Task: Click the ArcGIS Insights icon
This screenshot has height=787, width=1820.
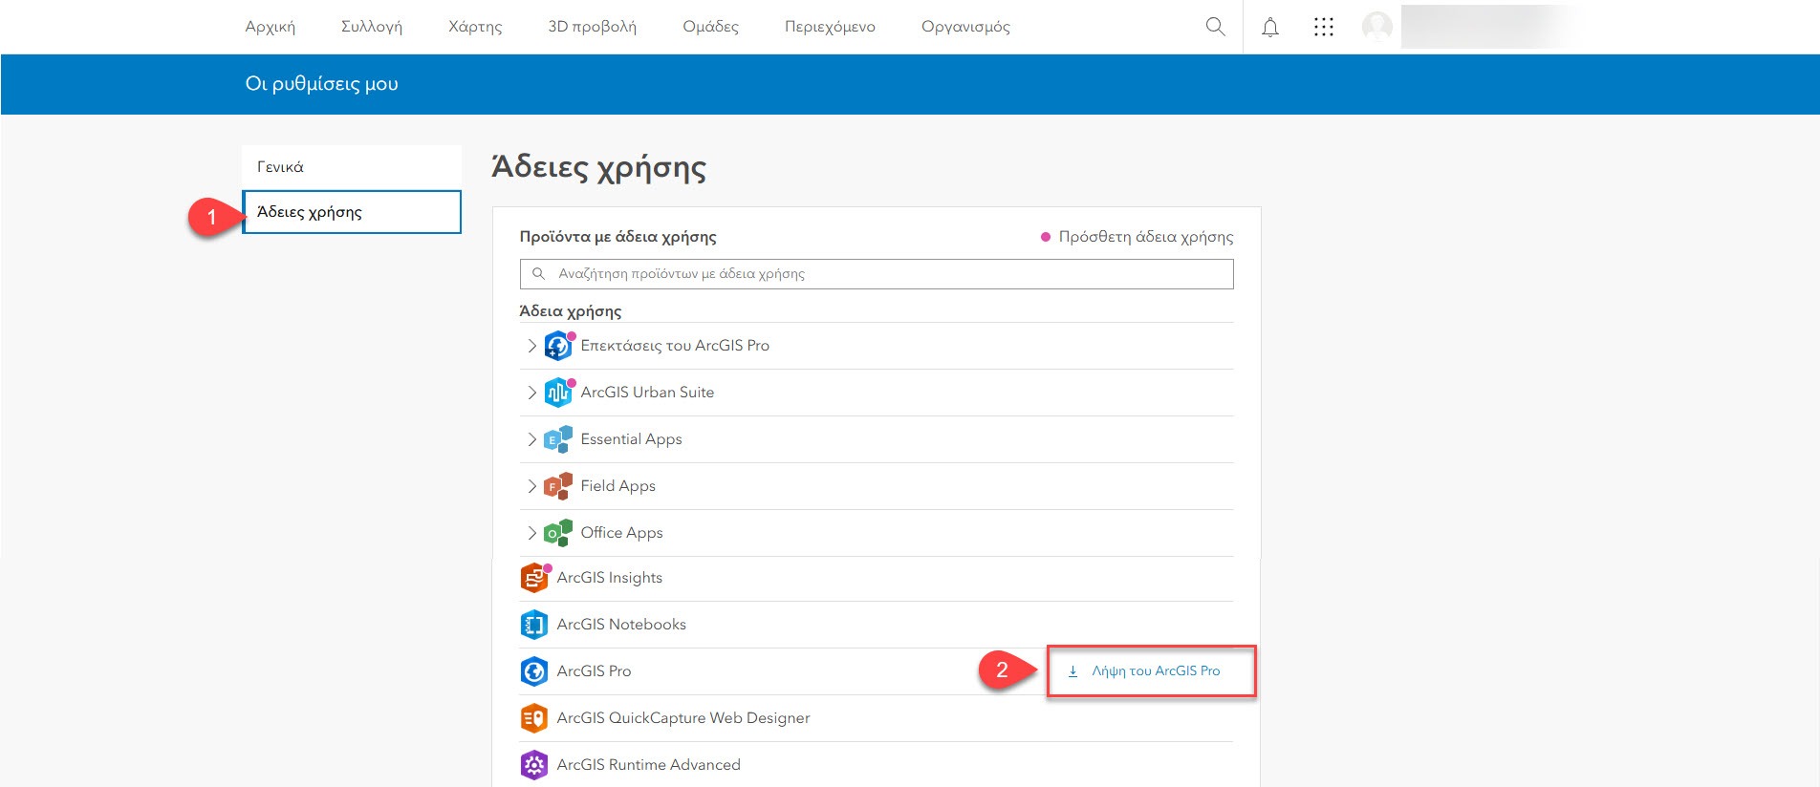Action: (535, 578)
